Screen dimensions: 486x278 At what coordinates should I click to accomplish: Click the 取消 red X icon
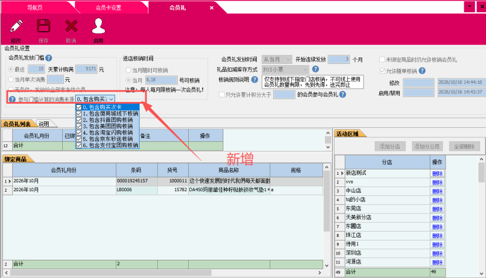tap(72, 26)
